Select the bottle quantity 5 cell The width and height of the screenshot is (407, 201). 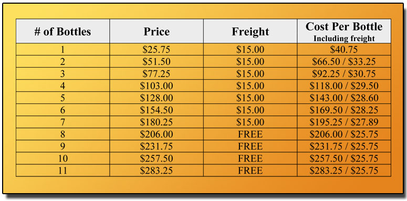[x=62, y=98]
